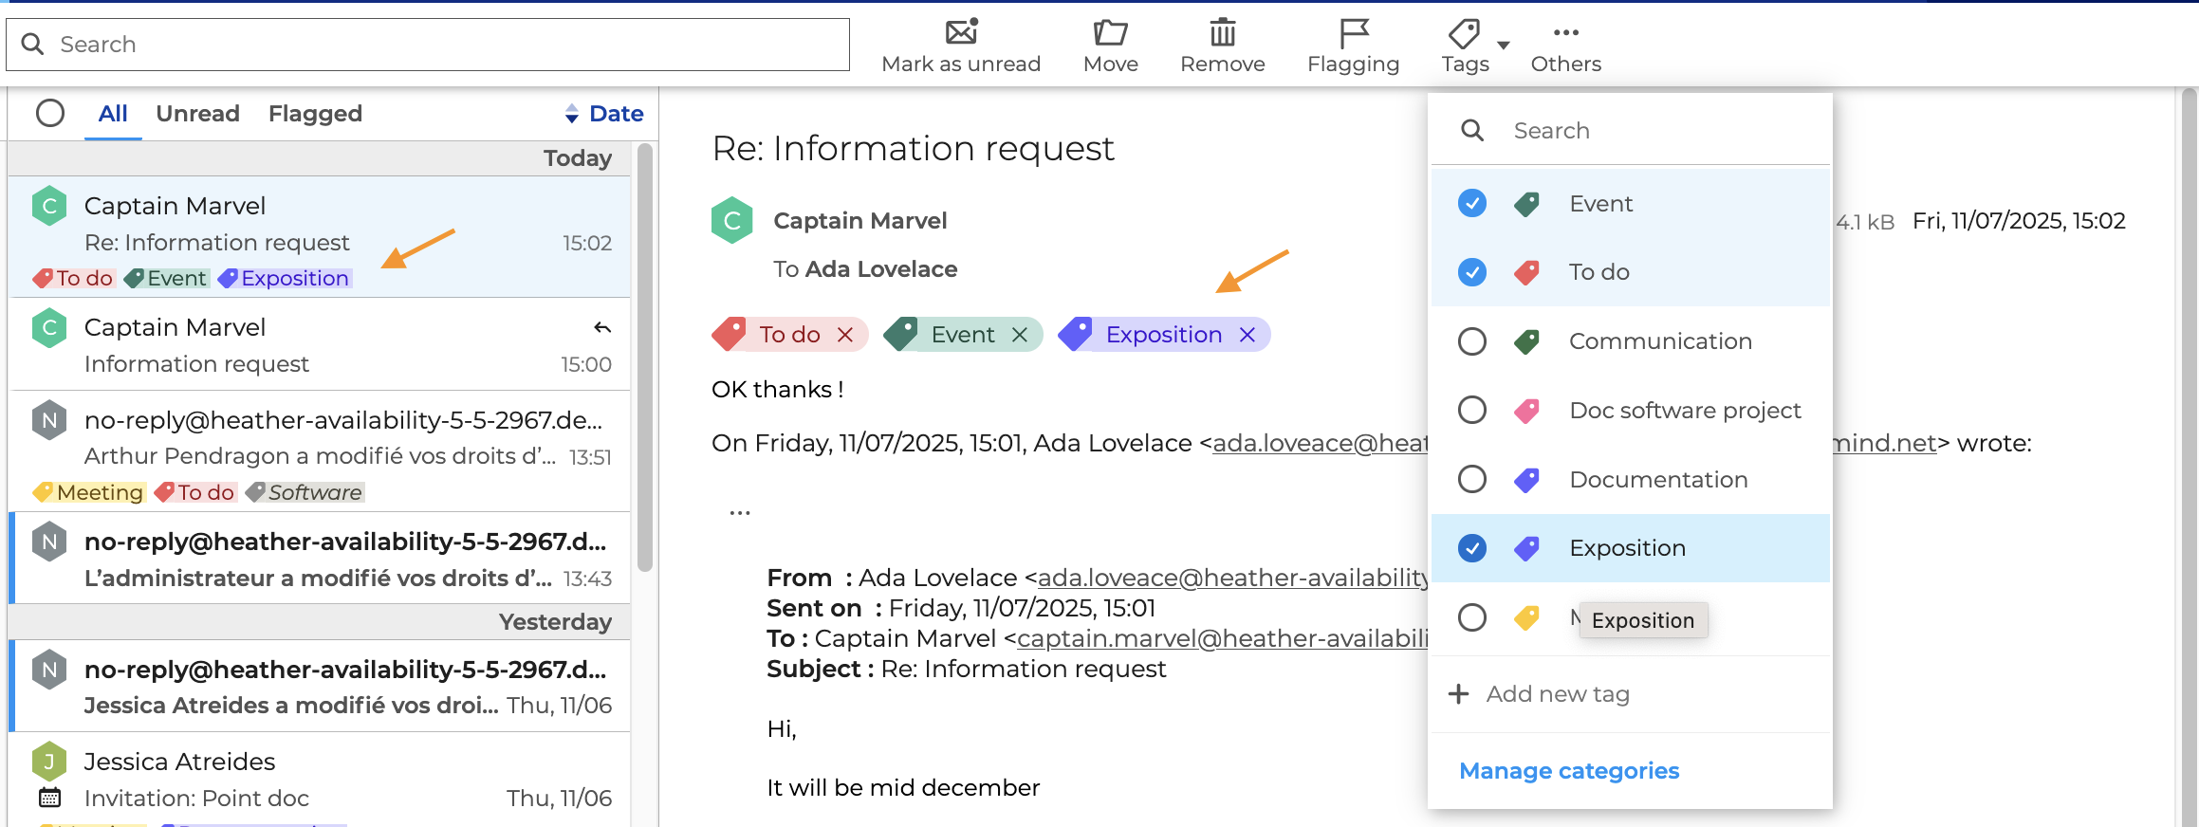
Task: Open the Others three-dots menu
Action: pyautogui.click(x=1565, y=32)
